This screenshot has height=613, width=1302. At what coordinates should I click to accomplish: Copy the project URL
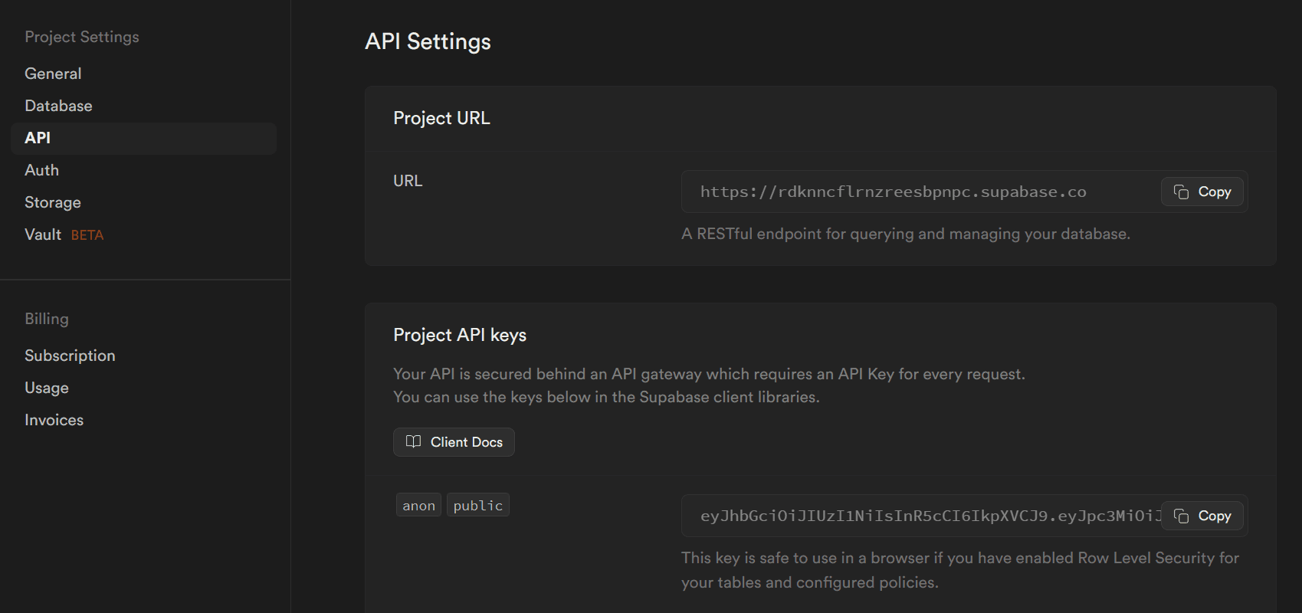pos(1202,192)
